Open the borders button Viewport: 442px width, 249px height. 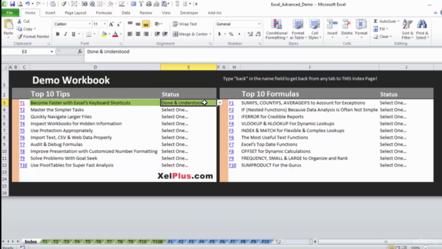tap(89, 34)
